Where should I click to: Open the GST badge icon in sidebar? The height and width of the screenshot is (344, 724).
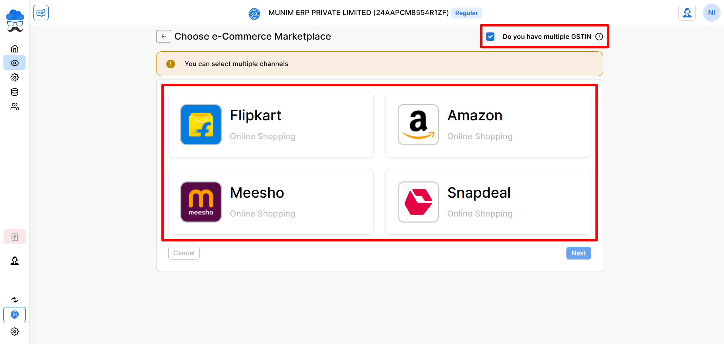point(15,315)
